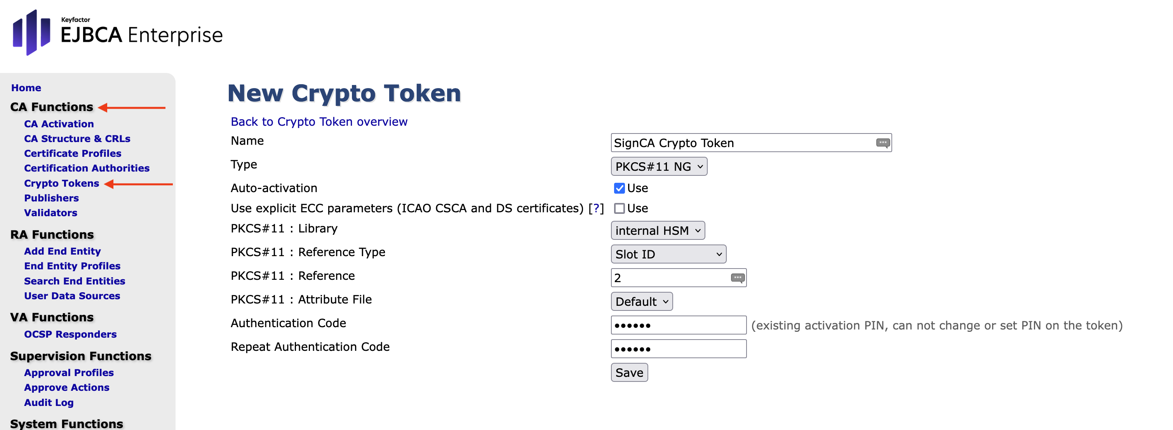This screenshot has width=1173, height=430.
Task: Save the new crypto token
Action: [x=629, y=372]
